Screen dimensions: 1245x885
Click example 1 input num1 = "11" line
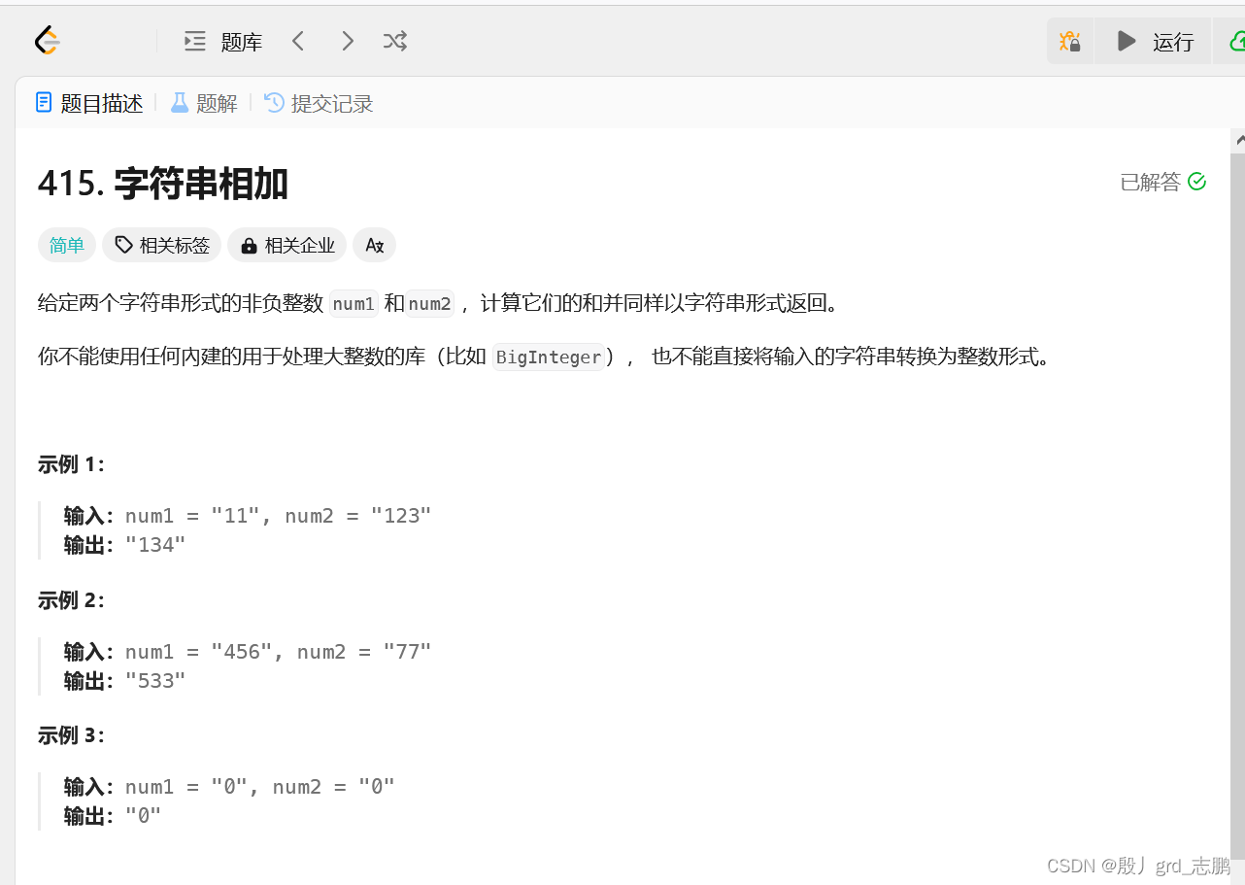[x=248, y=516]
